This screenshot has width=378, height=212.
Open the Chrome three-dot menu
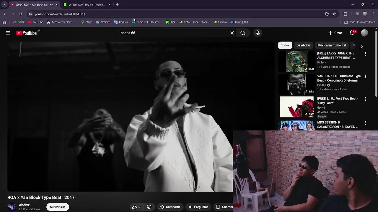coord(374,14)
